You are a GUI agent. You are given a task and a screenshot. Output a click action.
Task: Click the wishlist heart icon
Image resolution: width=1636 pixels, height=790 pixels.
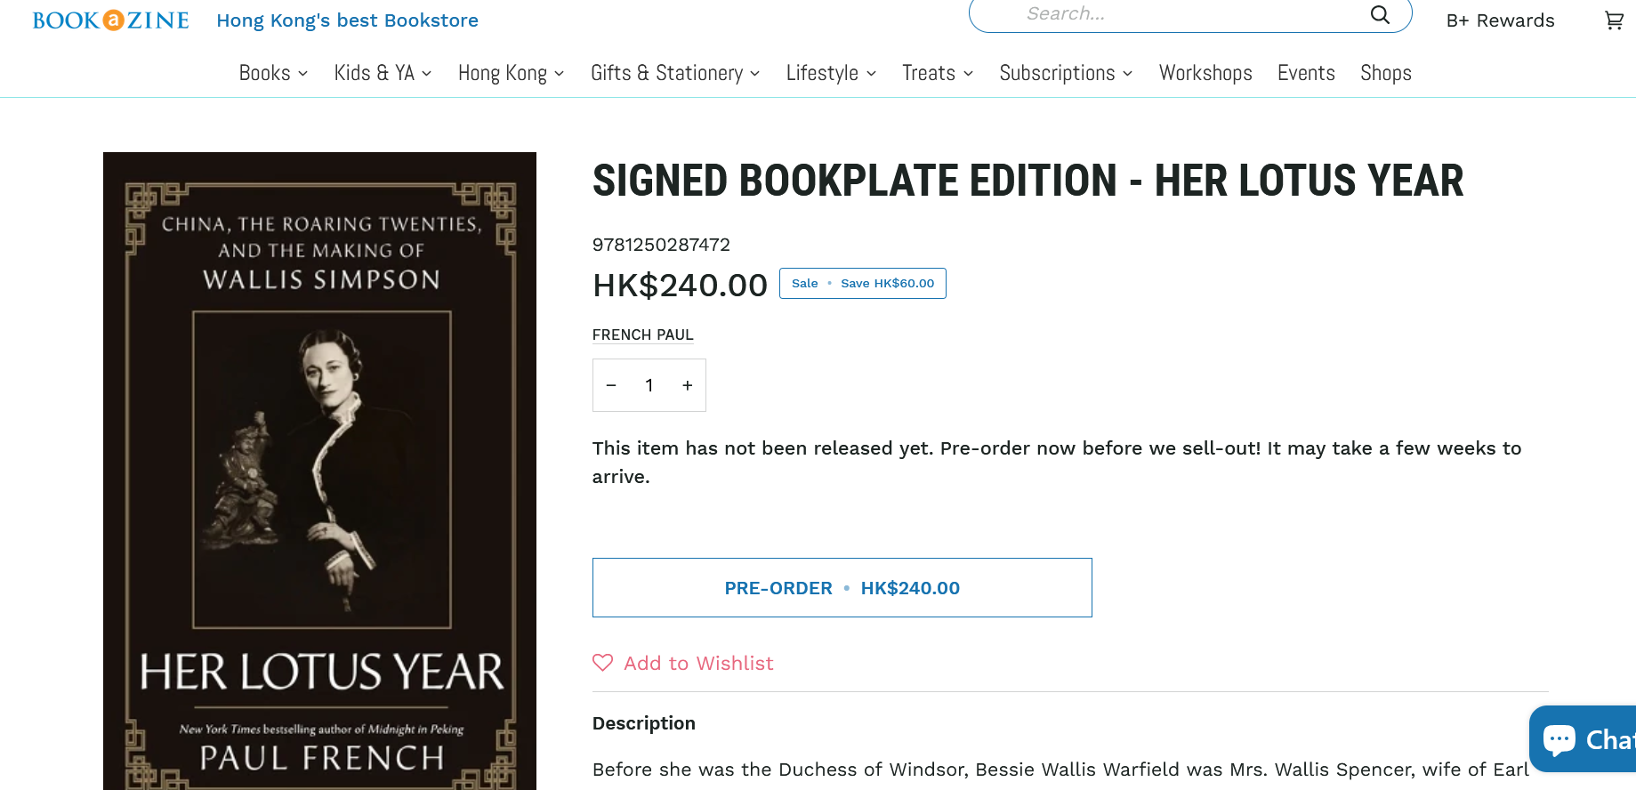[x=603, y=663]
